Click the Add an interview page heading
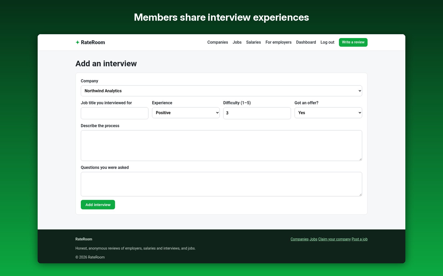This screenshot has width=443, height=276. pyautogui.click(x=106, y=63)
